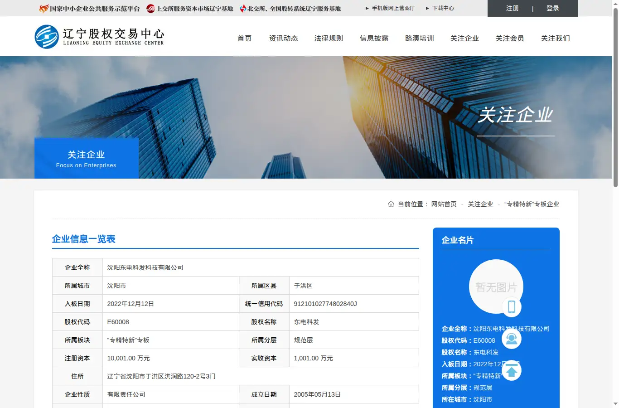
Task: Click registered capital 10,001.00 万元
Action: [128, 358]
